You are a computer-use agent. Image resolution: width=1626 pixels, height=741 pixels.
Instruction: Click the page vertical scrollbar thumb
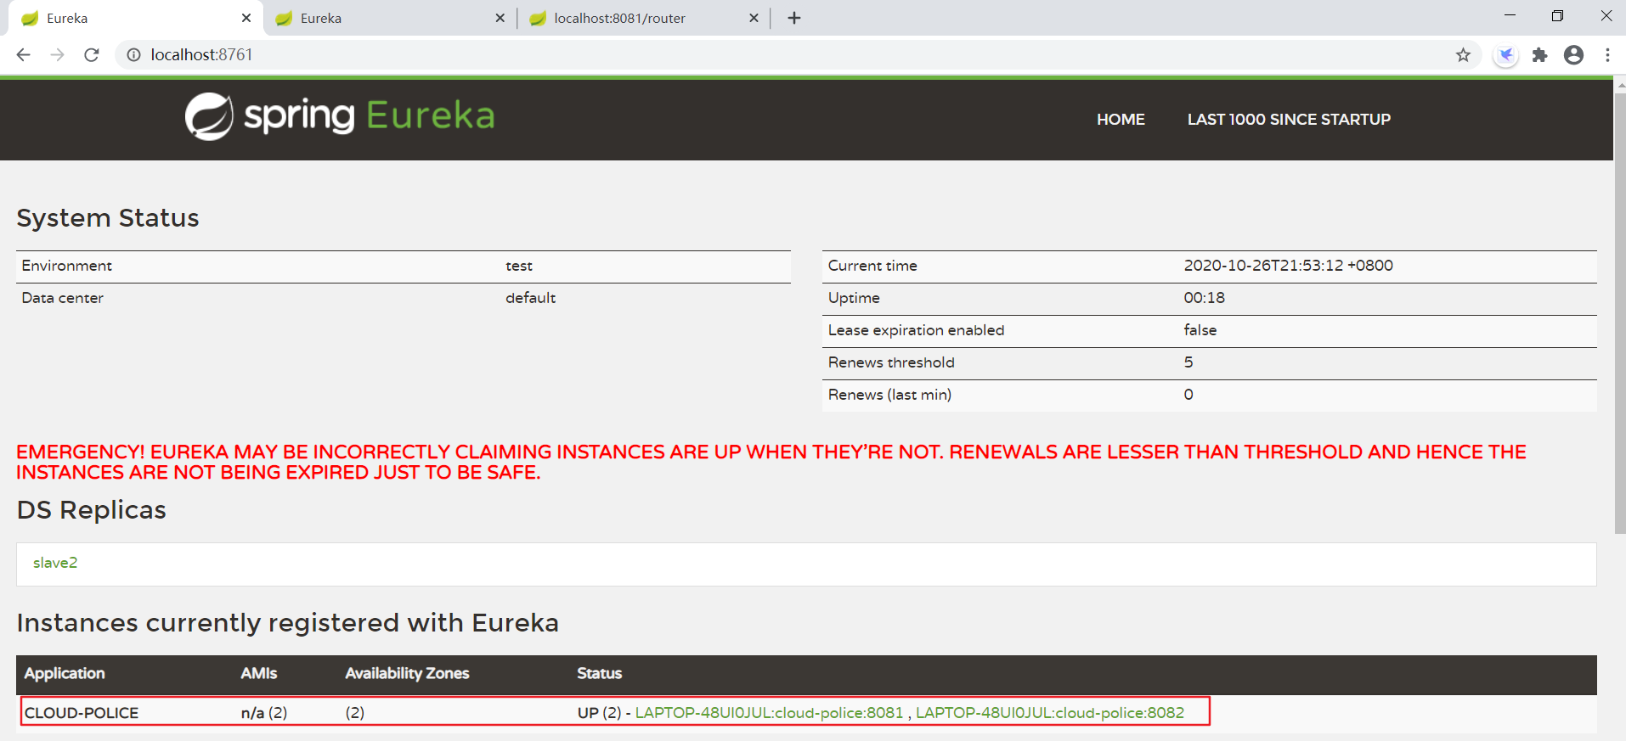pyautogui.click(x=1619, y=312)
